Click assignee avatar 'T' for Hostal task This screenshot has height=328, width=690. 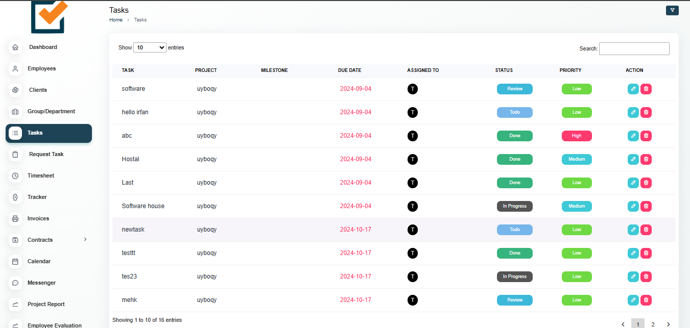[412, 159]
